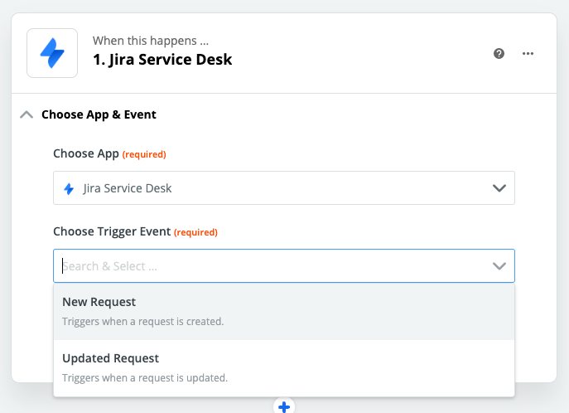The image size is (569, 413).
Task: Select the Updated Request trigger option
Action: coord(284,368)
